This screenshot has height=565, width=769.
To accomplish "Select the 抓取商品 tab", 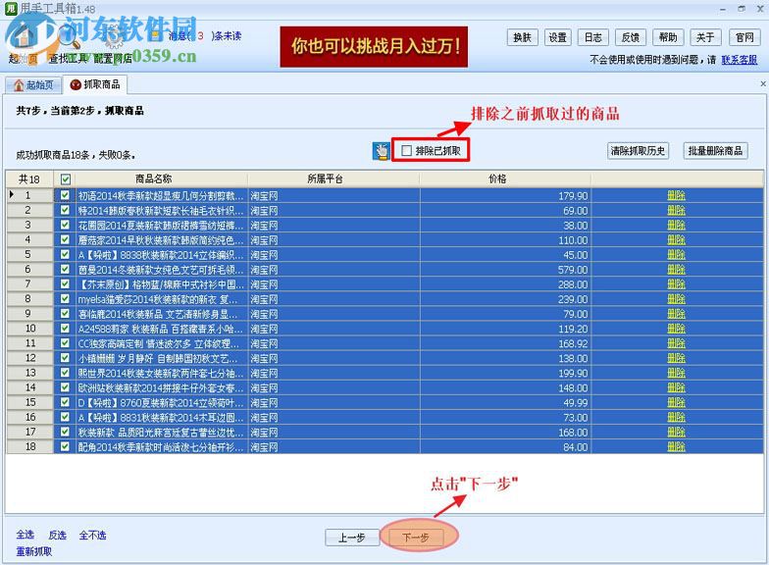I will click(96, 84).
